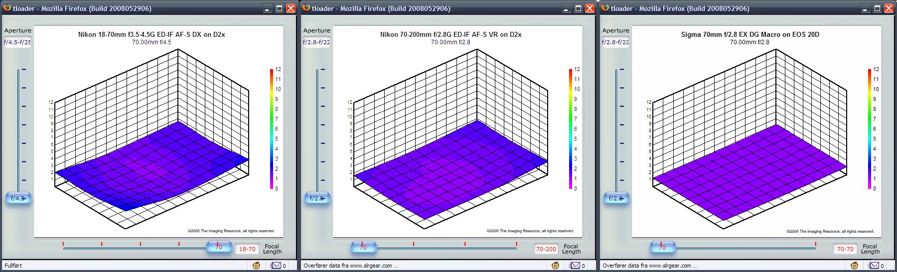
Task: Click the color scale bar in Nikon 70-200mm window
Action: (571, 129)
